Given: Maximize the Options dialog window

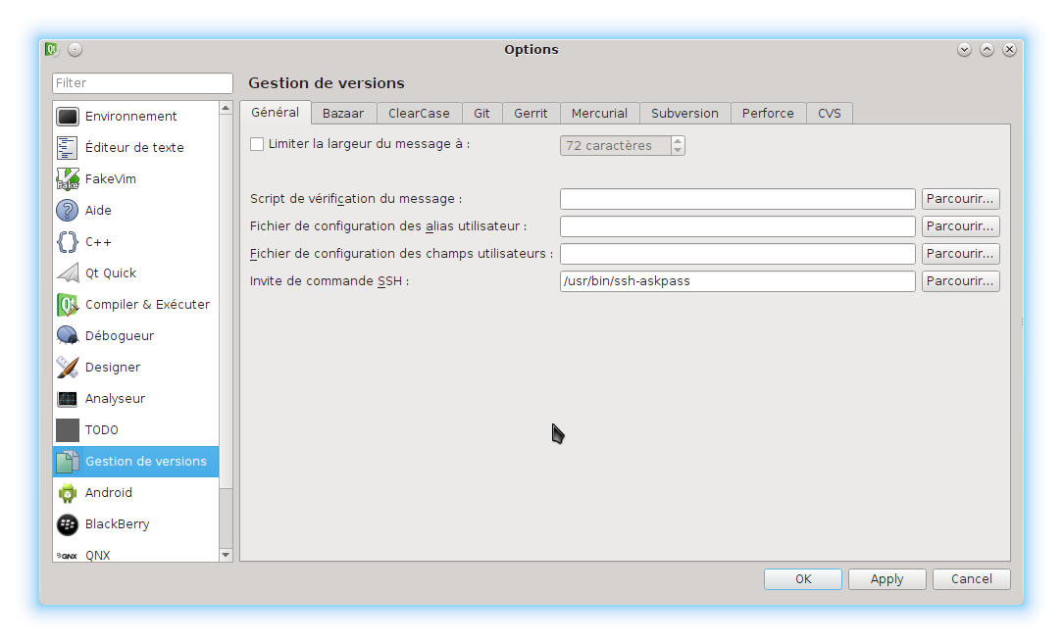Looking at the screenshot, I should click(x=987, y=49).
